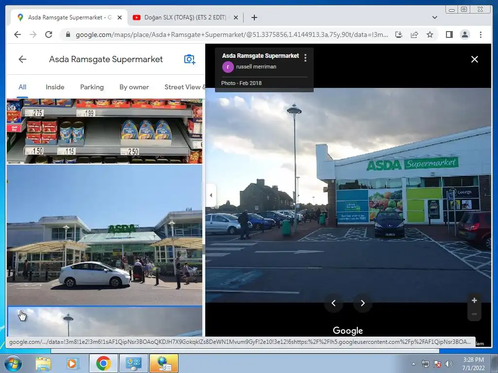498x373 pixels.
Task: Open the network tray icon
Action: [x=425, y=364]
